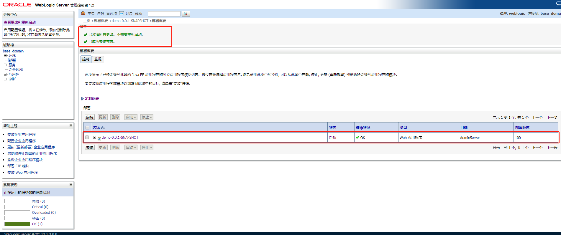The width and height of the screenshot is (561, 235).
Task: Expand the 诊断 tree node
Action: [x=5, y=79]
